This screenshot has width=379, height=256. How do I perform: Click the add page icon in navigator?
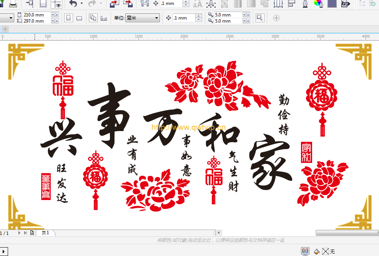coord(32,233)
